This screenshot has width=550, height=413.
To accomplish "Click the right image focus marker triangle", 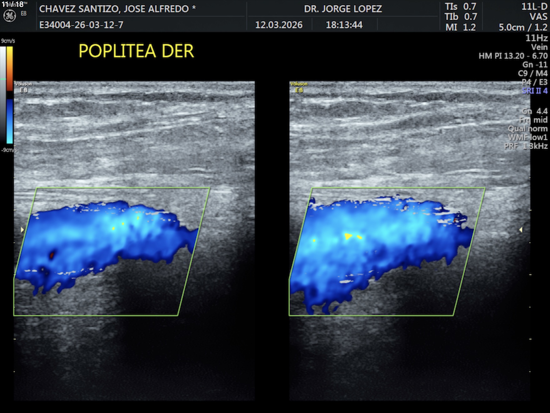I will [x=521, y=230].
